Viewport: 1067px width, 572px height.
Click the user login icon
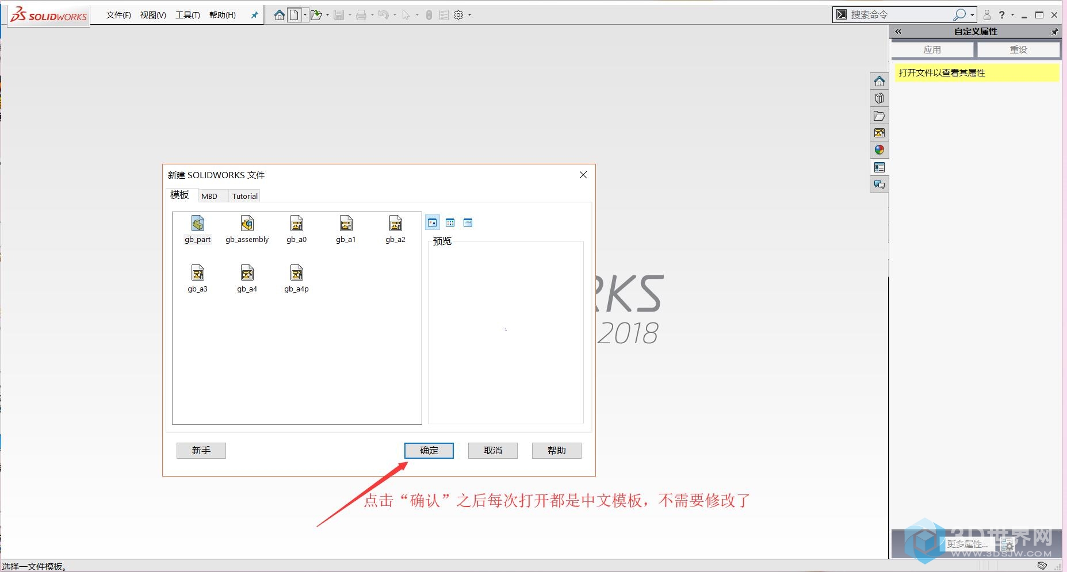pos(987,15)
